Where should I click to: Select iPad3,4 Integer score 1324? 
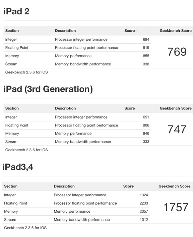144,195
